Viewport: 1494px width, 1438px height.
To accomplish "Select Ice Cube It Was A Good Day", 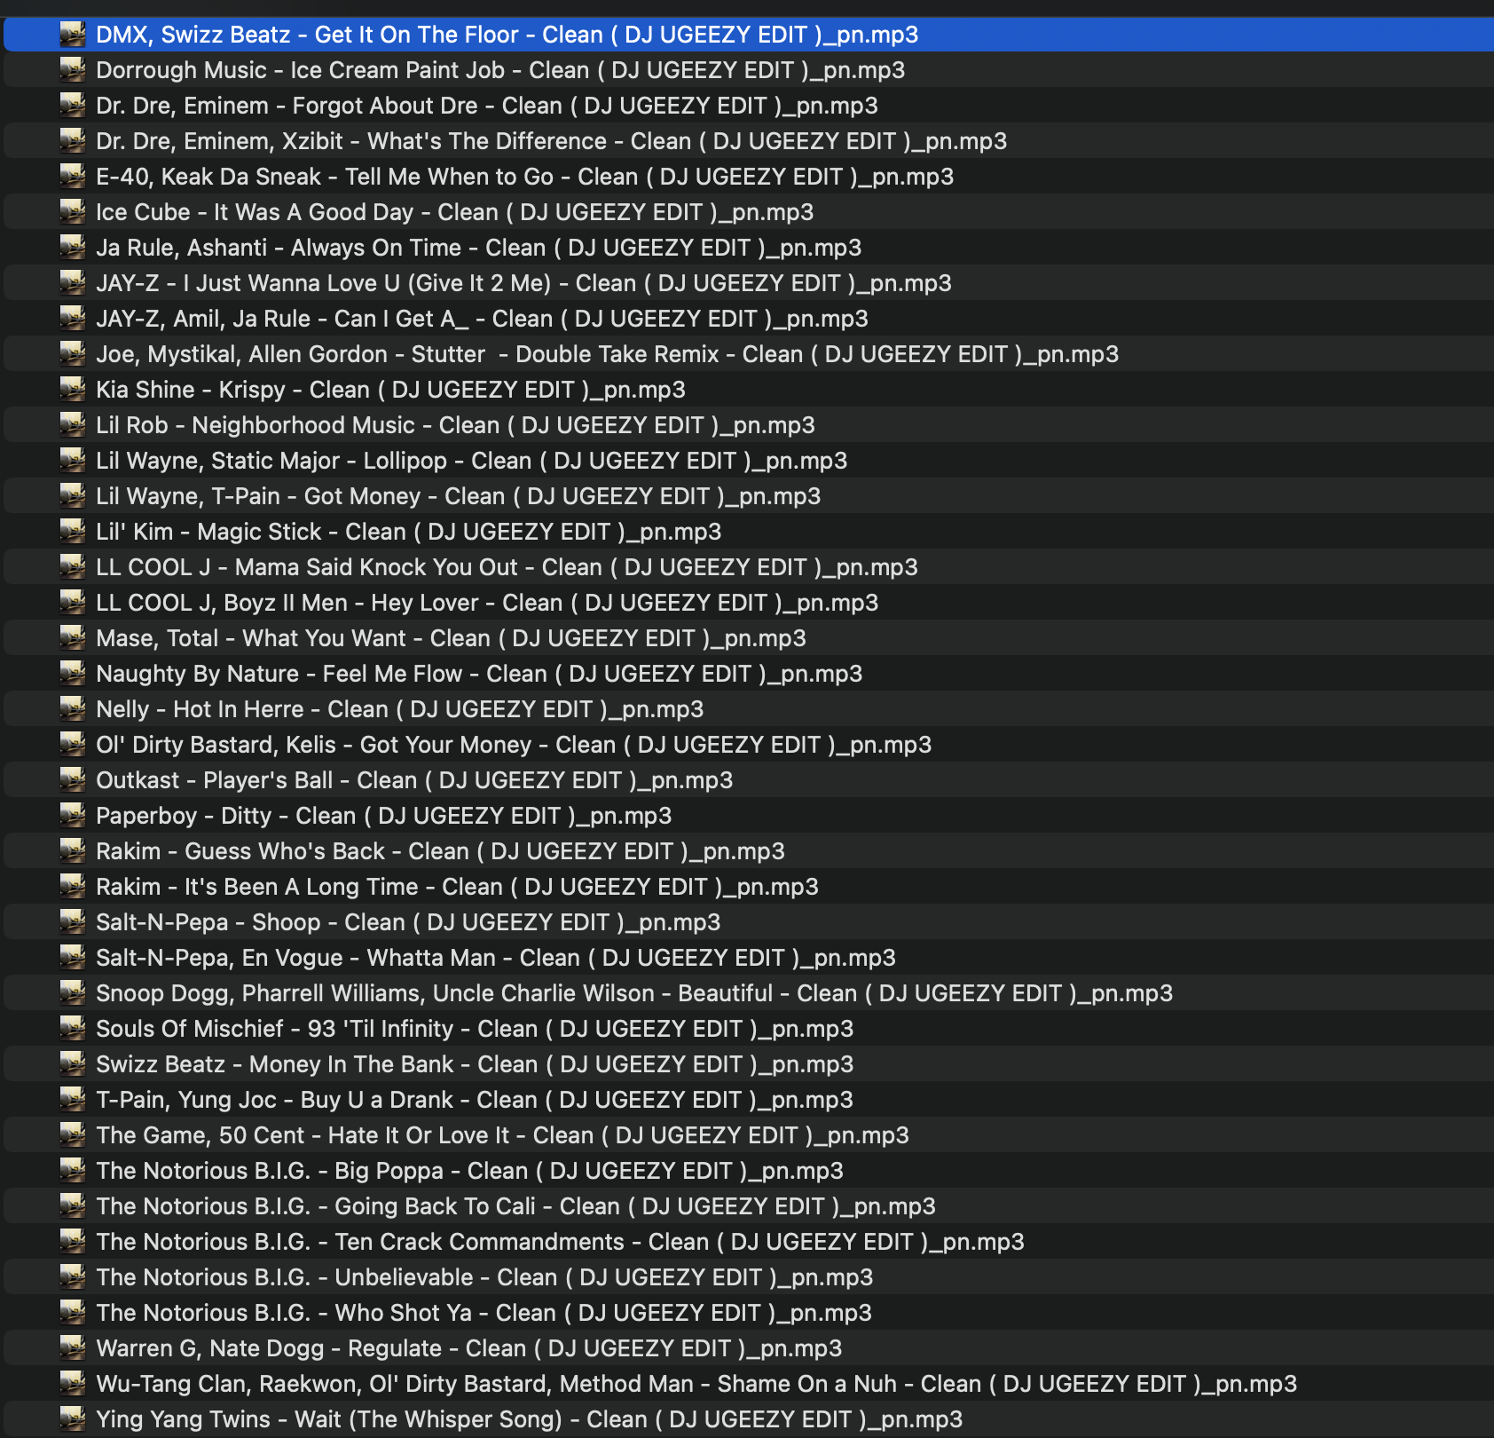I will coord(454,212).
